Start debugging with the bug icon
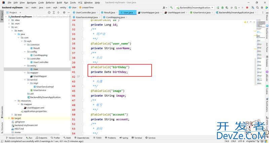Screen dimensions: 269x143 222,7
